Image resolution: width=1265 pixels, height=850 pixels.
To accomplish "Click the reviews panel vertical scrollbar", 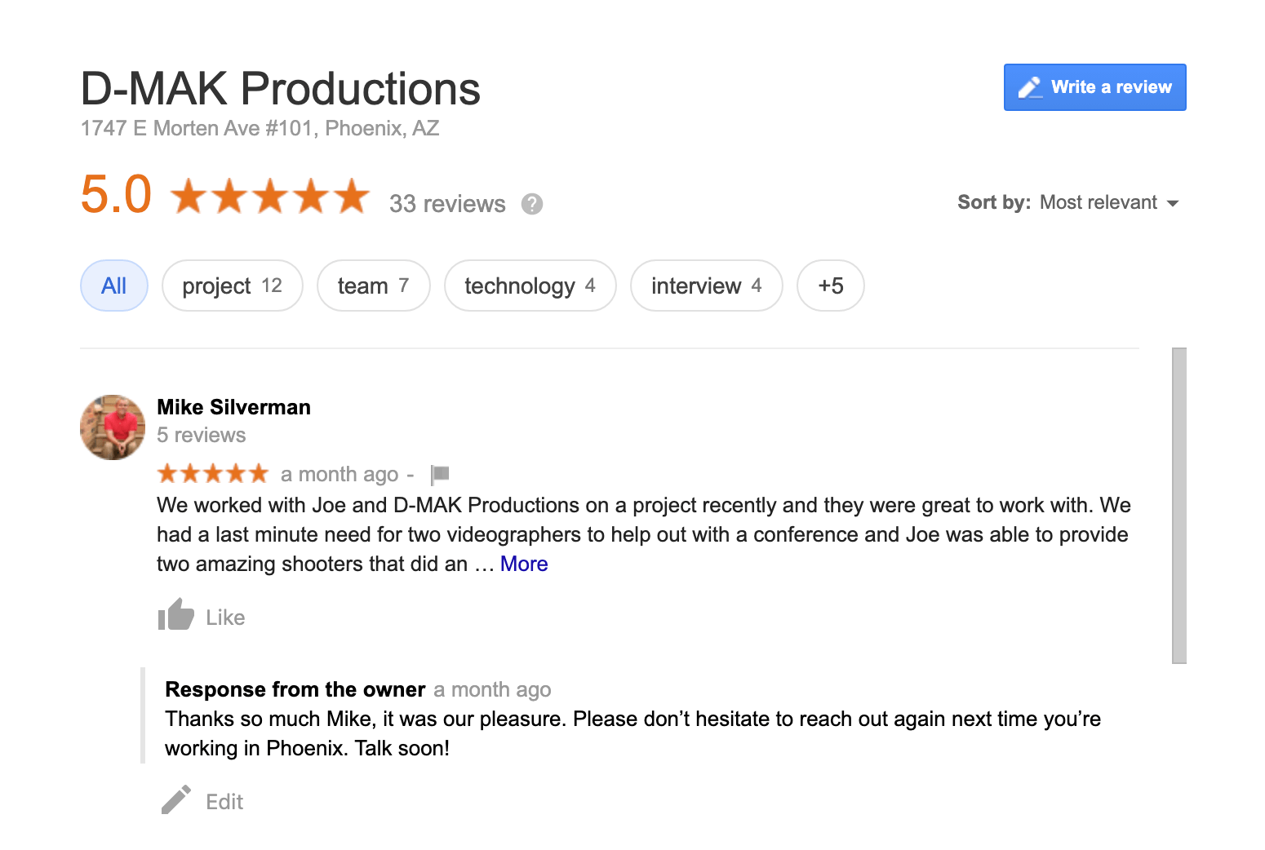I will [1178, 506].
